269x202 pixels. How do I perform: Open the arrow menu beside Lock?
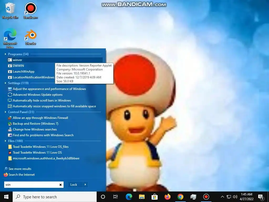pos(85,185)
